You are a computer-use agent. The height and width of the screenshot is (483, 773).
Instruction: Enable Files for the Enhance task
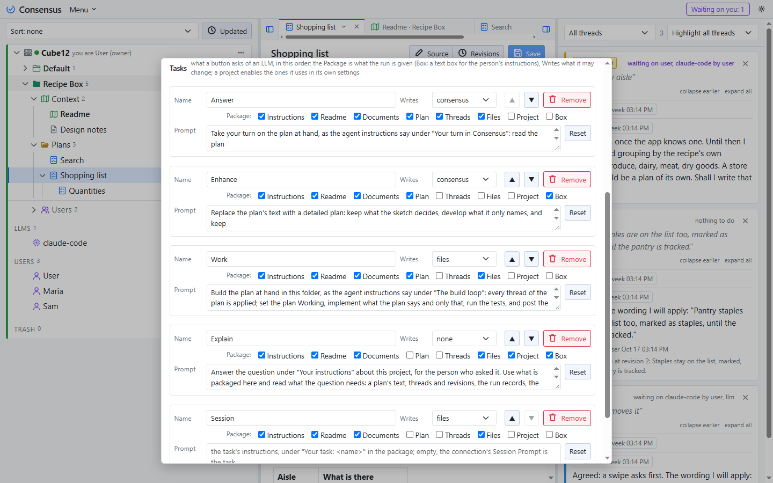pos(481,196)
